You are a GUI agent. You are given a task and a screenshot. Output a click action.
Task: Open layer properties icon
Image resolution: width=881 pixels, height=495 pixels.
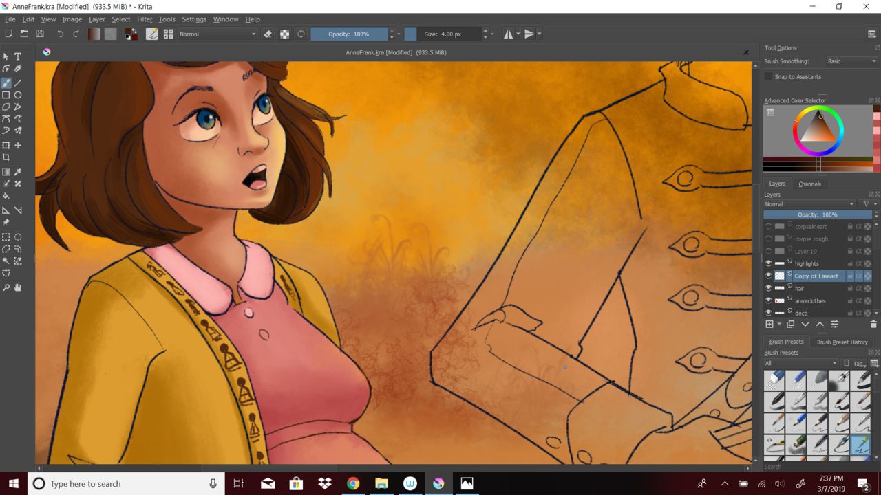pyautogui.click(x=834, y=324)
